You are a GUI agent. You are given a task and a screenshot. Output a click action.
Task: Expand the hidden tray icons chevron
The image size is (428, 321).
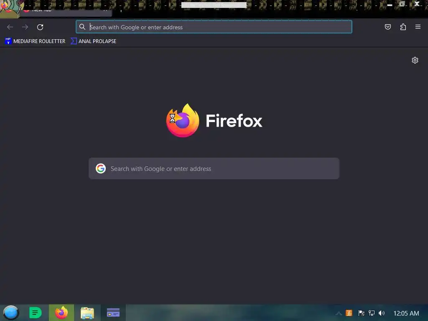tap(339, 313)
